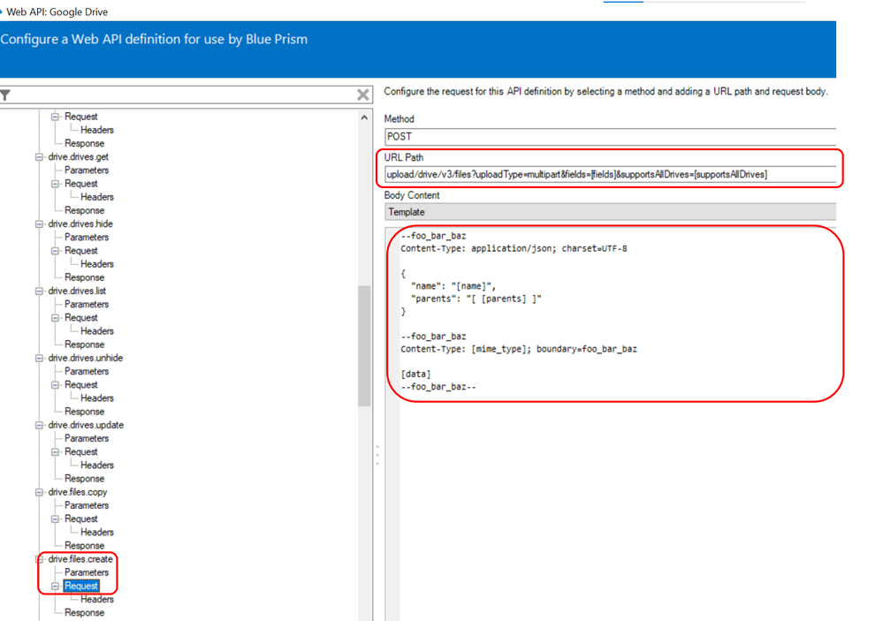Collapse the drive.drives.hide node
883x621 pixels.
tap(39, 224)
